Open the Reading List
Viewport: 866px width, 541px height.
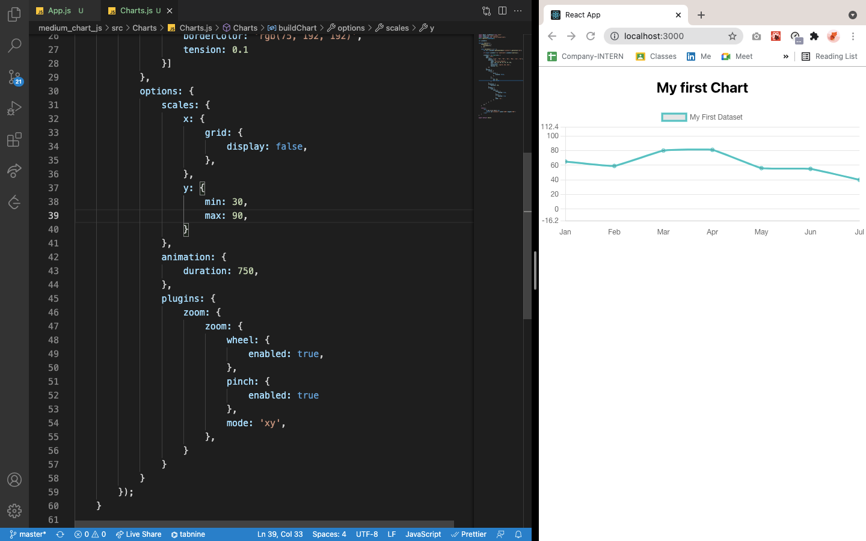point(829,56)
